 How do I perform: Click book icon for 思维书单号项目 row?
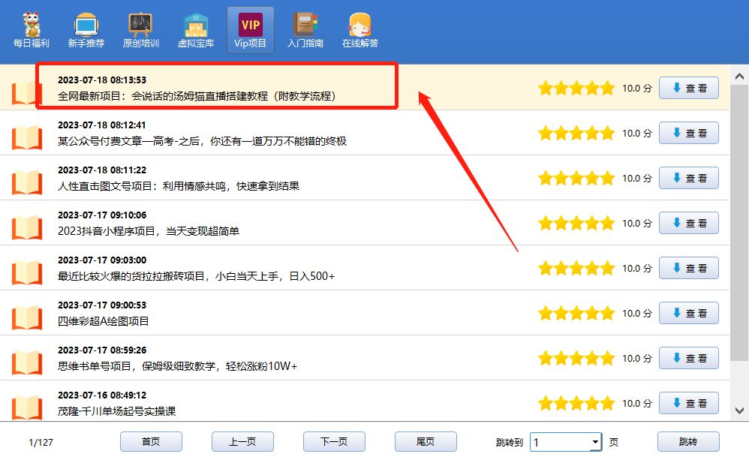(x=27, y=362)
